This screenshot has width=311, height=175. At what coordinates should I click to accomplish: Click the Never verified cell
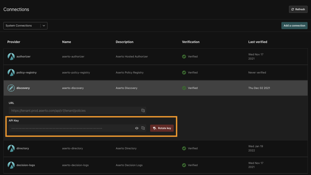(257, 72)
